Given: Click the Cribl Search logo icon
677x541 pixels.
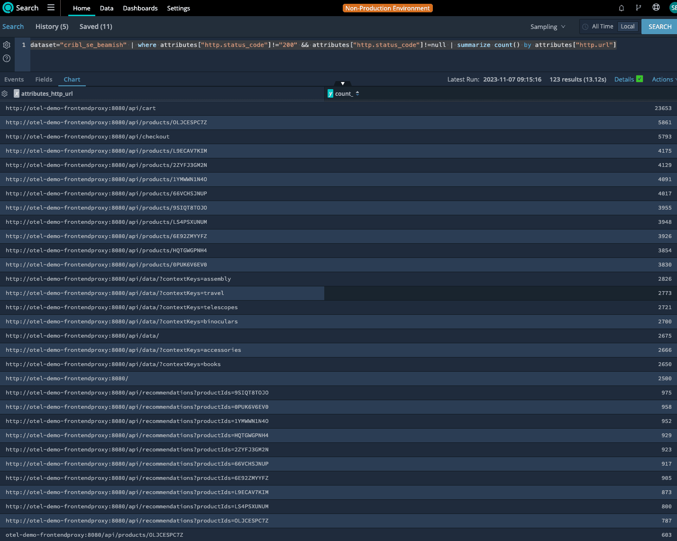Looking at the screenshot, I should click(8, 8).
